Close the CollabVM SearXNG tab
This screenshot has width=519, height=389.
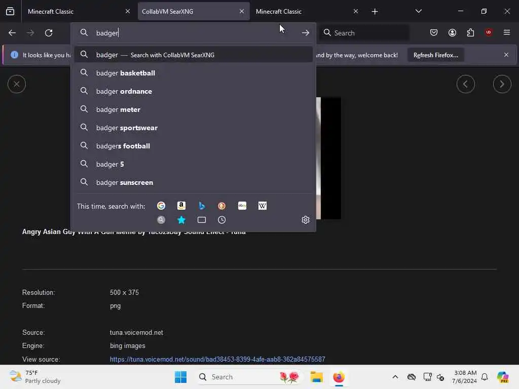point(242,11)
